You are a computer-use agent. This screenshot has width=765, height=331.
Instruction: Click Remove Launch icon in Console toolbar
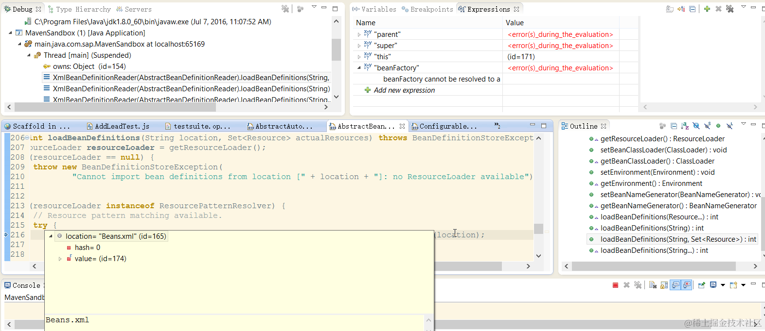[x=626, y=285]
